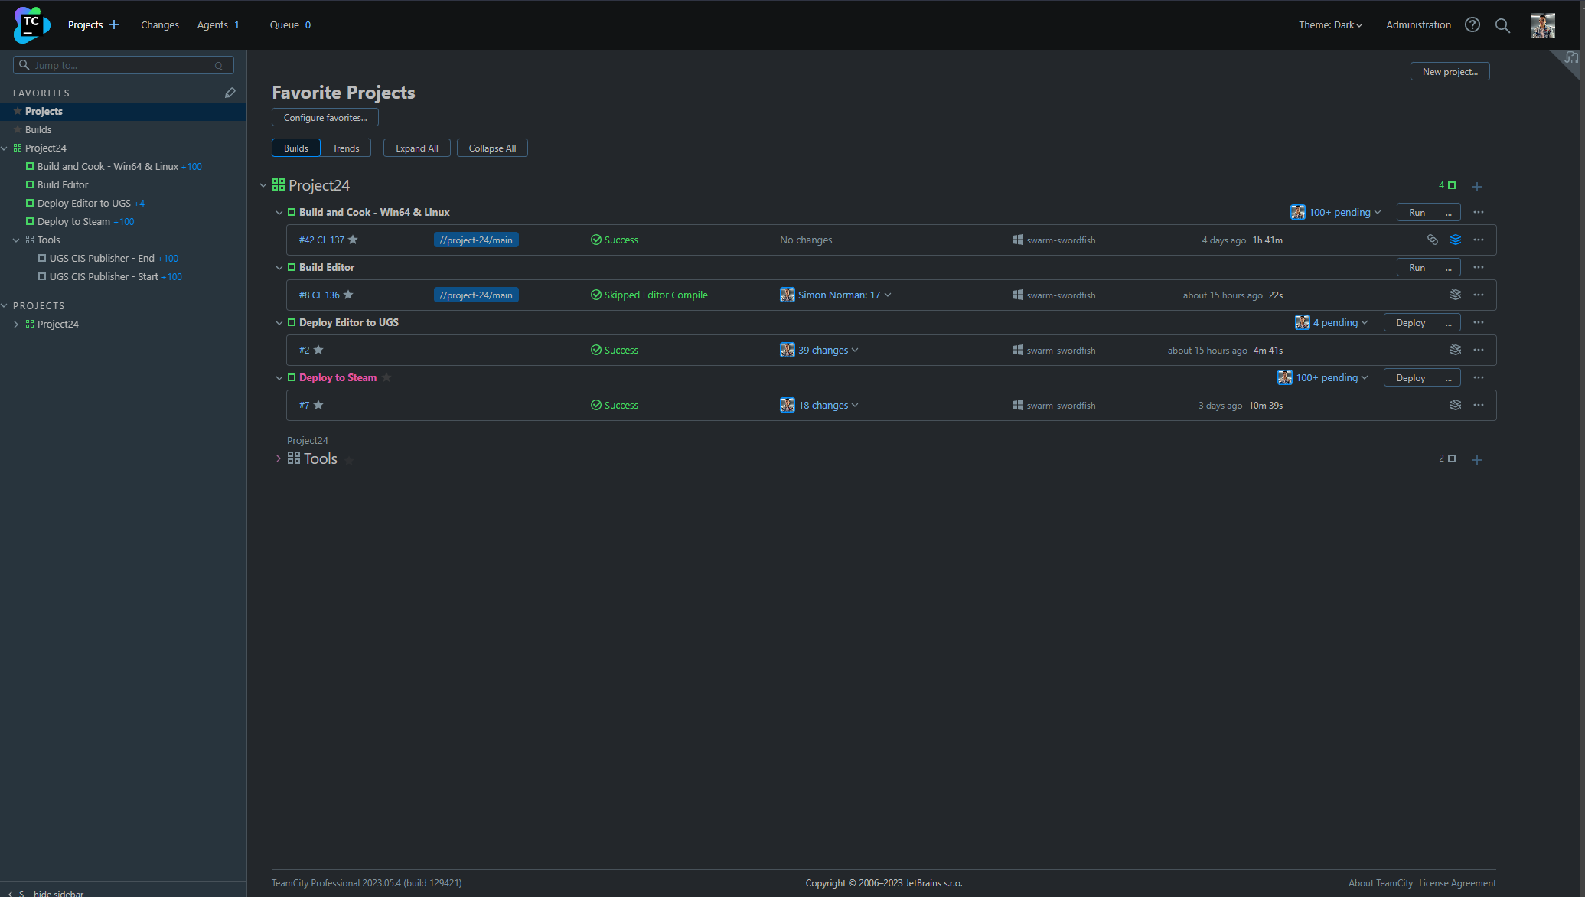This screenshot has width=1585, height=897.
Task: Click Configure favorites... button
Action: (x=325, y=117)
